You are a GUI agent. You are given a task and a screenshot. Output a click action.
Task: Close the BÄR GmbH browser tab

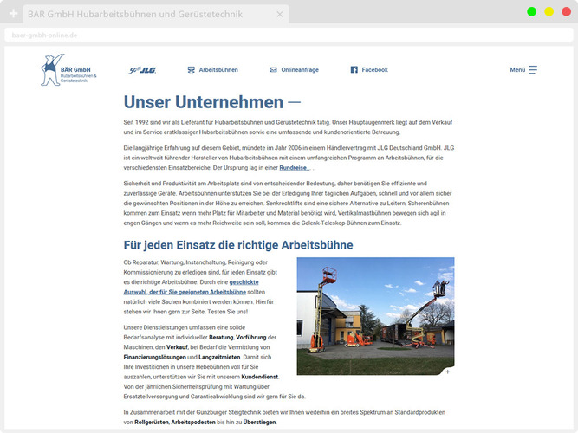click(x=279, y=15)
